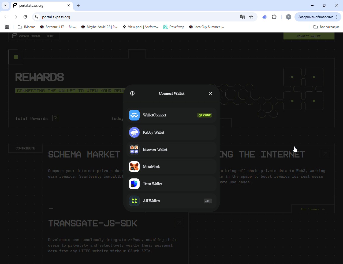Image resolution: width=343 pixels, height=264 pixels.
Task: Open the Rabby extension icon in the toolbar
Action: click(264, 17)
